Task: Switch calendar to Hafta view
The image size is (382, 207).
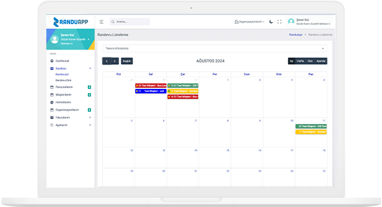Action: click(300, 61)
